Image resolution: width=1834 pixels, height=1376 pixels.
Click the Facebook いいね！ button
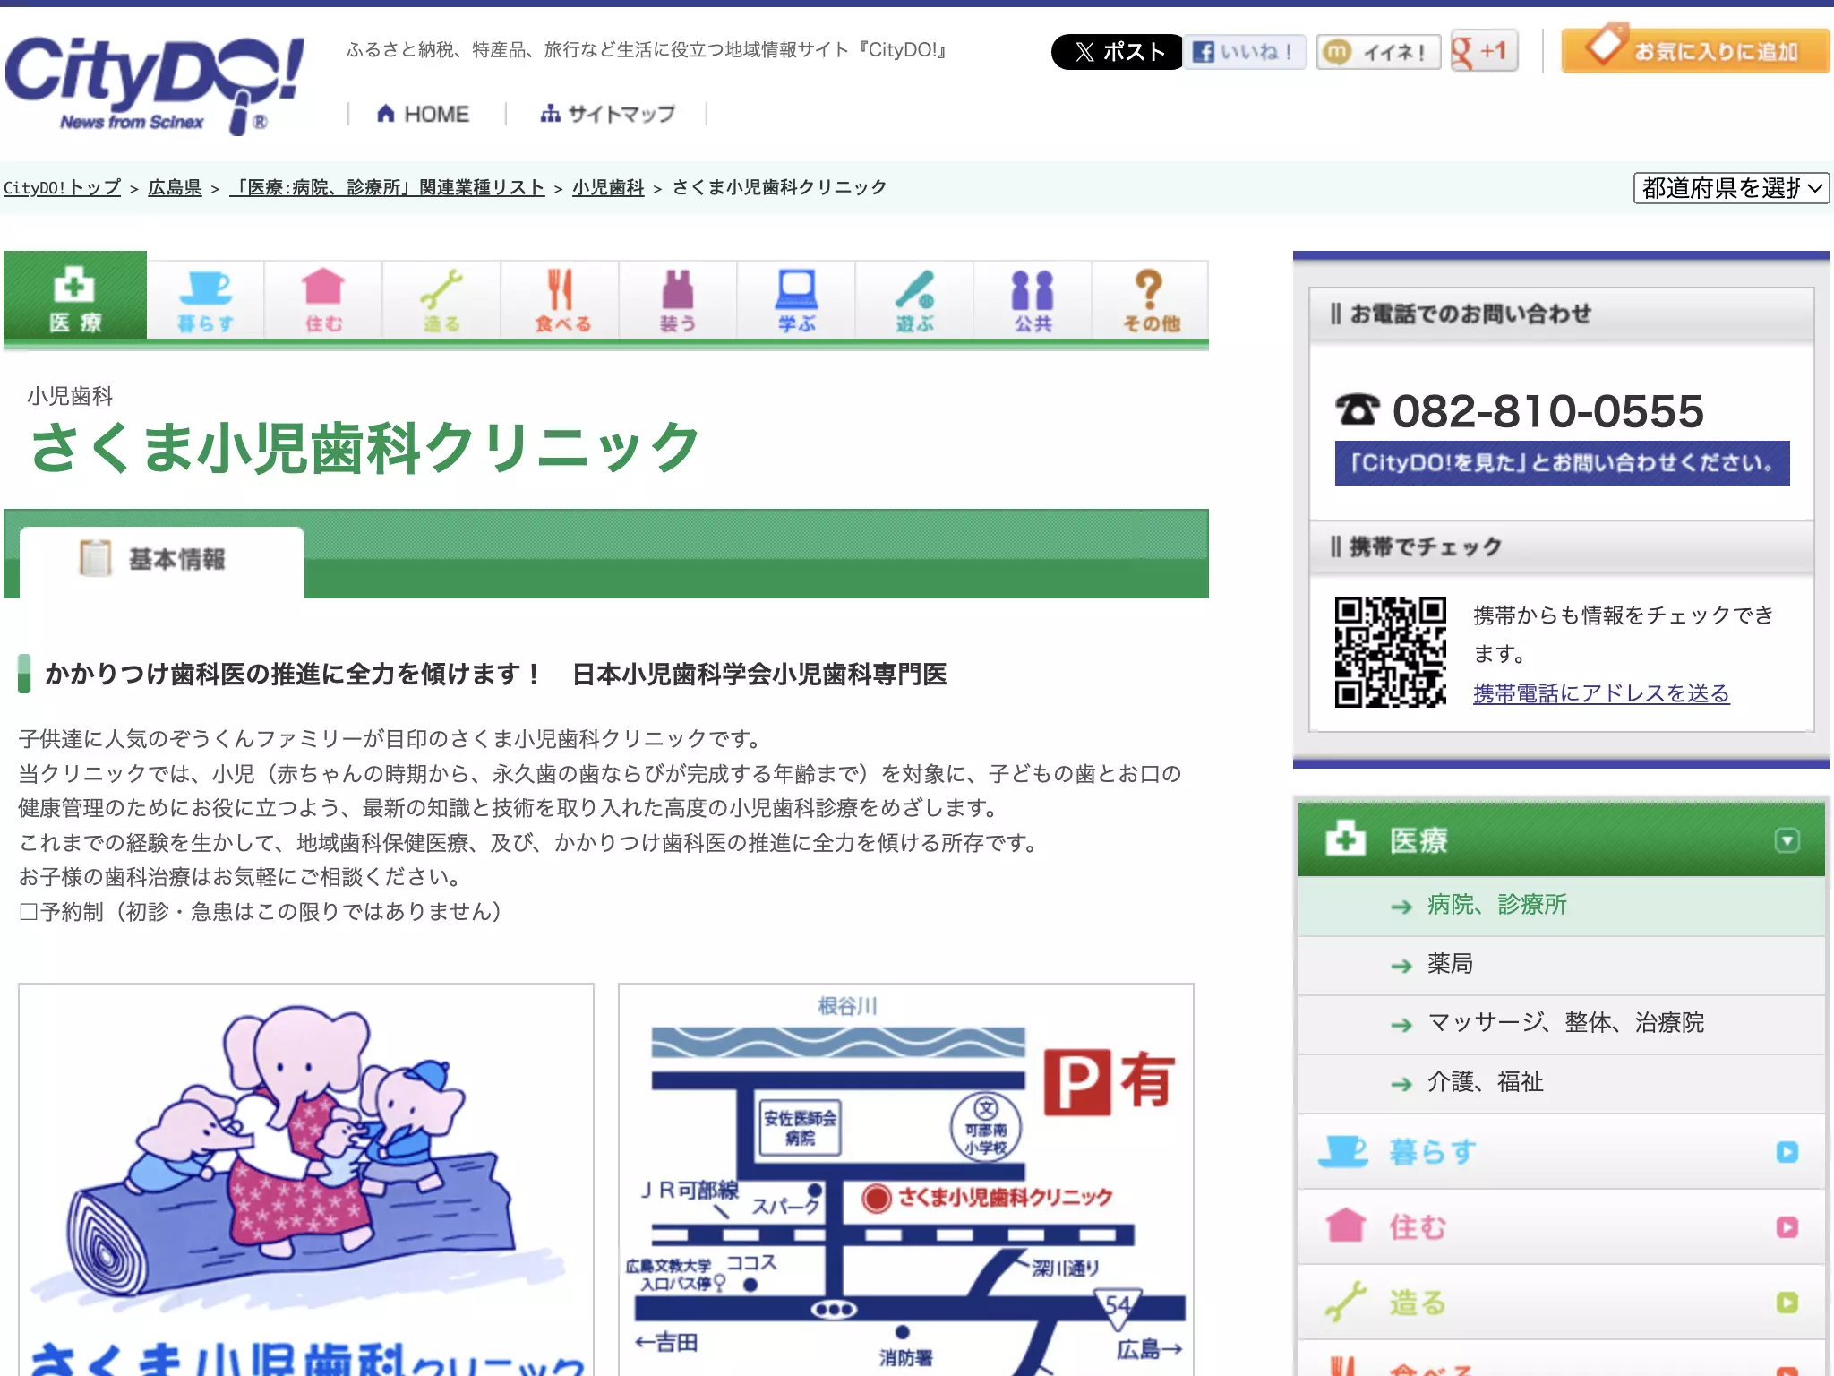pyautogui.click(x=1245, y=52)
